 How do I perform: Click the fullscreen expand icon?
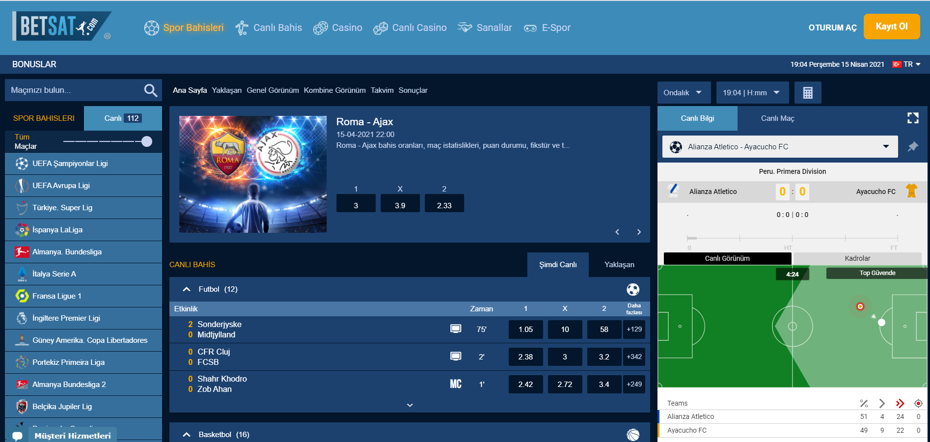[913, 118]
